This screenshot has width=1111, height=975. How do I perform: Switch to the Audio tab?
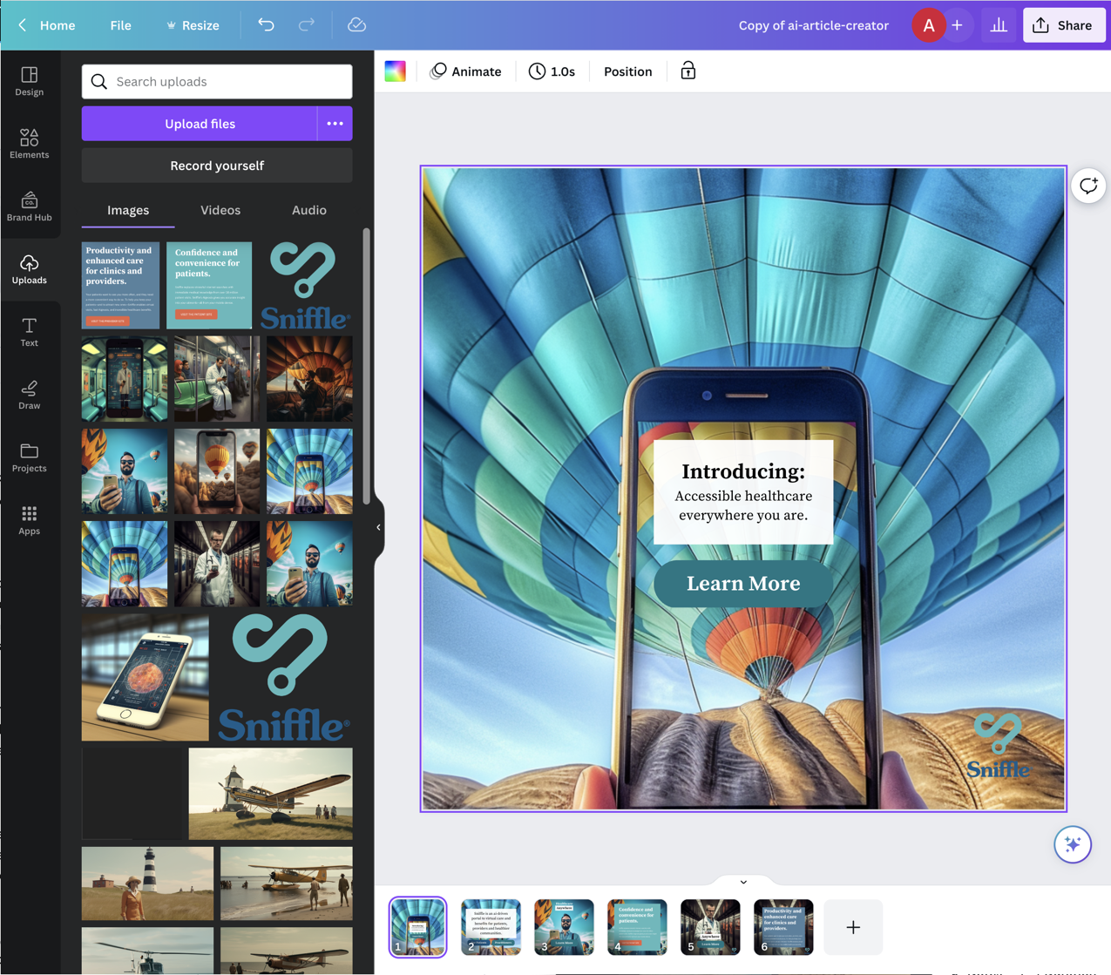[x=309, y=210]
